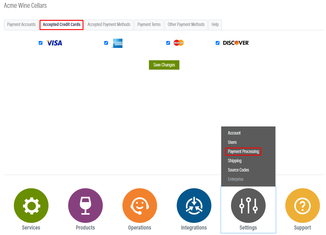Click Enterprise in the Settings menu
Viewport: 326px width, 235px height.
(x=236, y=179)
